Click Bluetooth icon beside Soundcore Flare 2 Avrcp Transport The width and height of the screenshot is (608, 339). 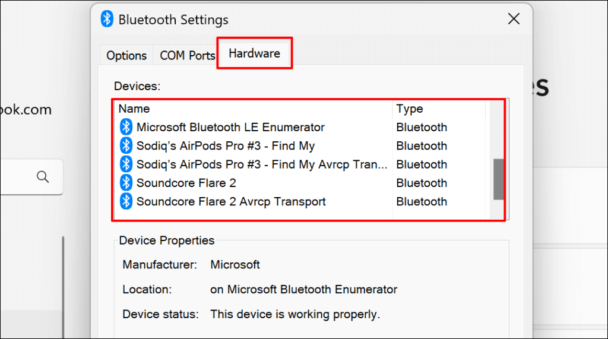[x=126, y=201]
